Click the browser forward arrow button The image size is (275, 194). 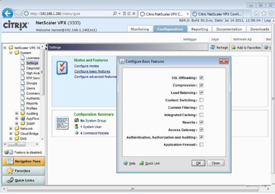(x=18, y=14)
